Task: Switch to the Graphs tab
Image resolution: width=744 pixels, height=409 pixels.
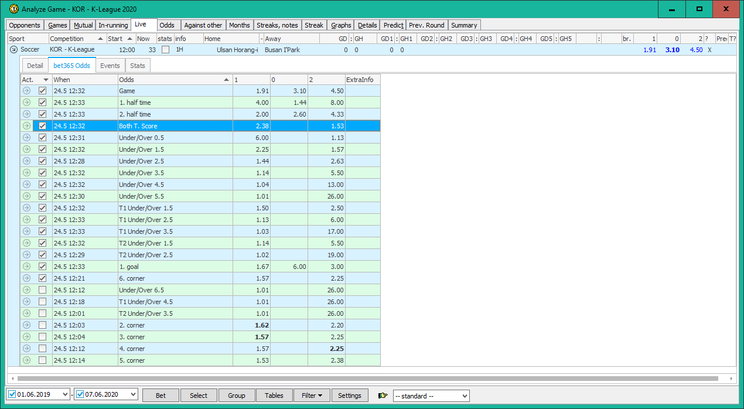Action: click(340, 25)
